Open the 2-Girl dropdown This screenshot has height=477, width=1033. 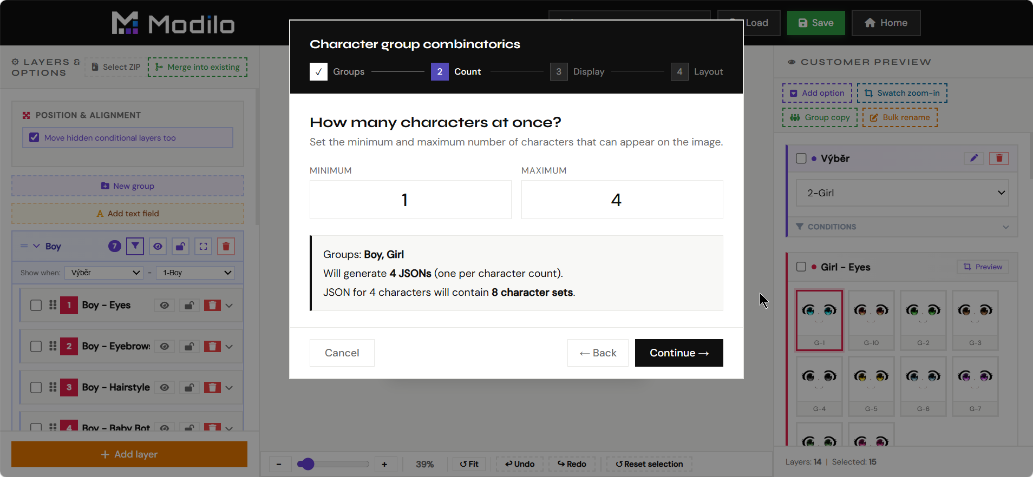point(903,193)
